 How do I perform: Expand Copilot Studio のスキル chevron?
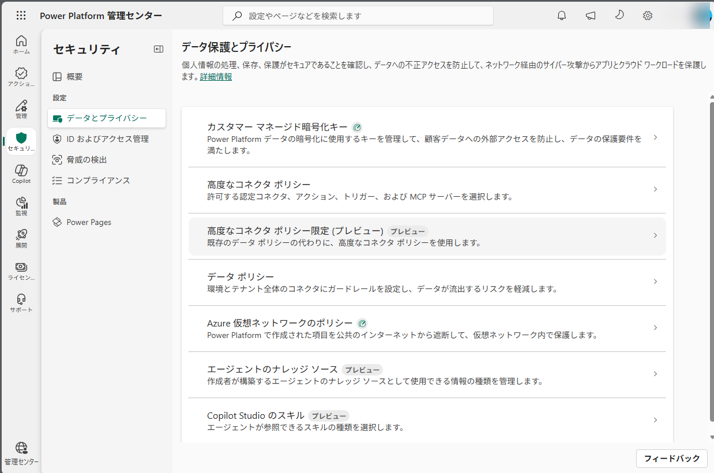[655, 420]
